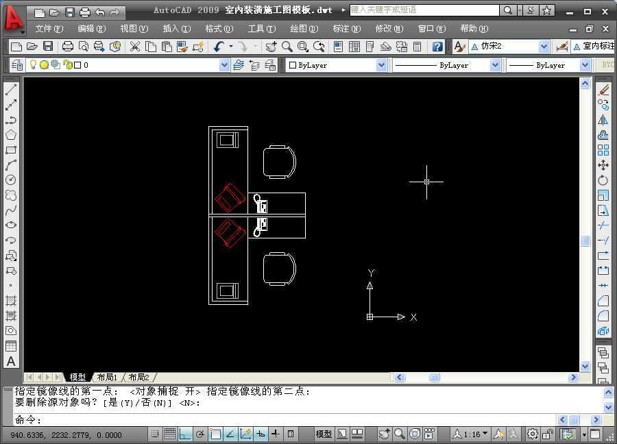Click the Trim tool in modify toolbar
The image size is (617, 444).
click(x=603, y=225)
